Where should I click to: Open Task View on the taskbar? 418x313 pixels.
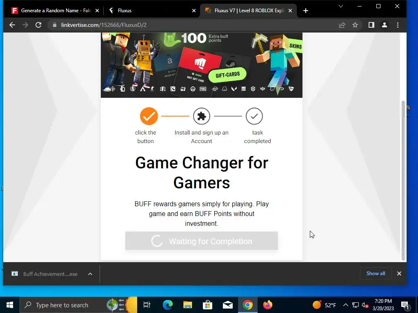(x=147, y=305)
